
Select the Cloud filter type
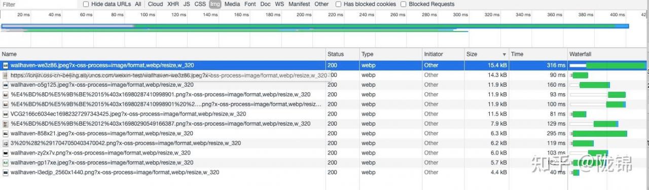click(156, 4)
